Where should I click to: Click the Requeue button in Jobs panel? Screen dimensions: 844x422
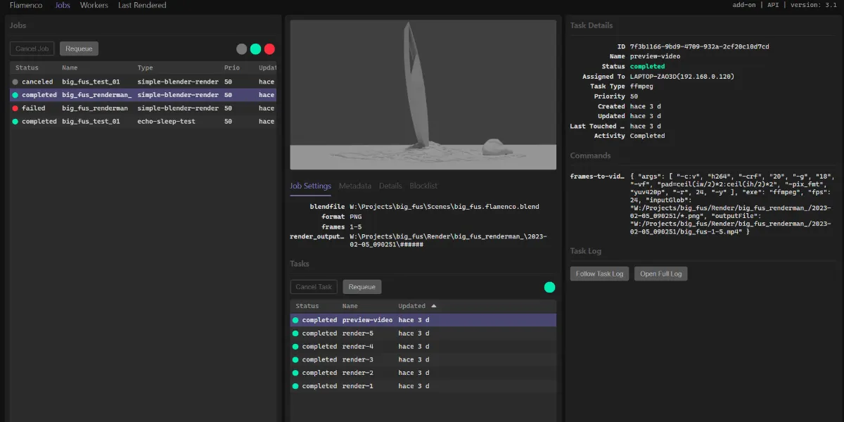(x=79, y=49)
